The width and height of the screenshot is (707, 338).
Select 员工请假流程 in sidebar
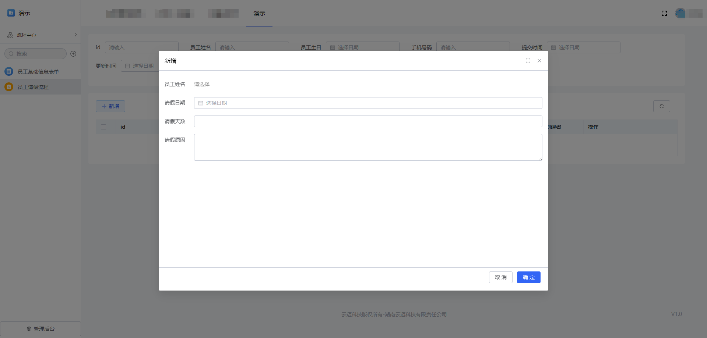click(x=33, y=87)
